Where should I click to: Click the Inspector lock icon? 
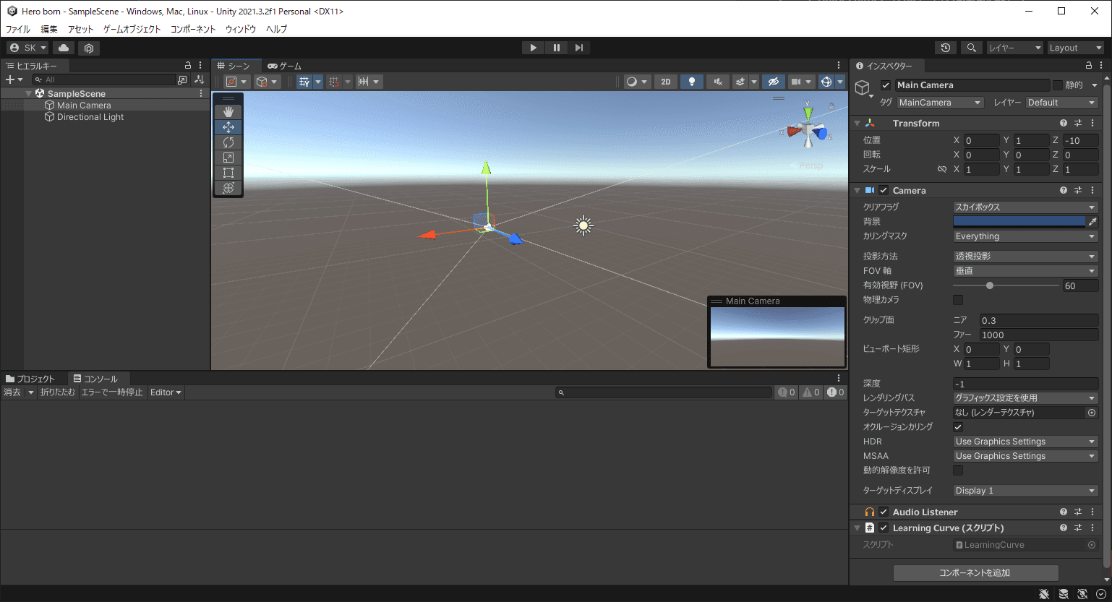tap(1089, 65)
